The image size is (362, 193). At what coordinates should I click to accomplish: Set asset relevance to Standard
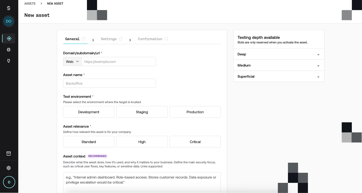(x=89, y=142)
